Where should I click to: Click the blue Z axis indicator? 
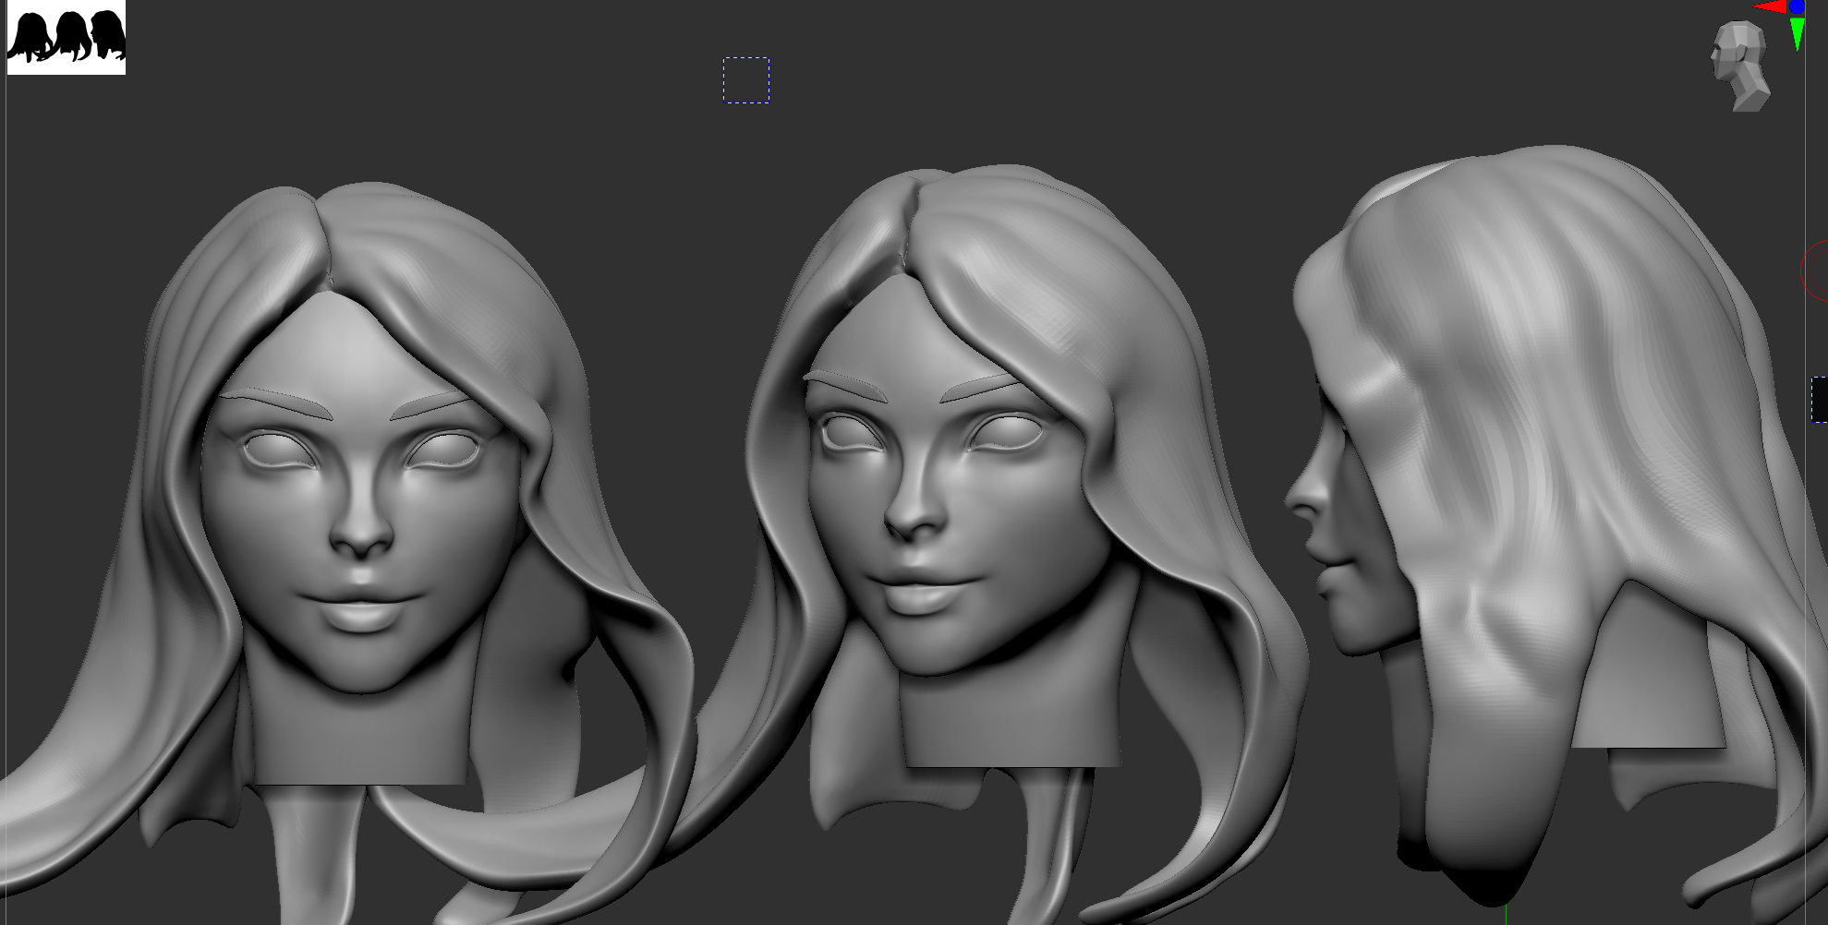pos(1797,6)
